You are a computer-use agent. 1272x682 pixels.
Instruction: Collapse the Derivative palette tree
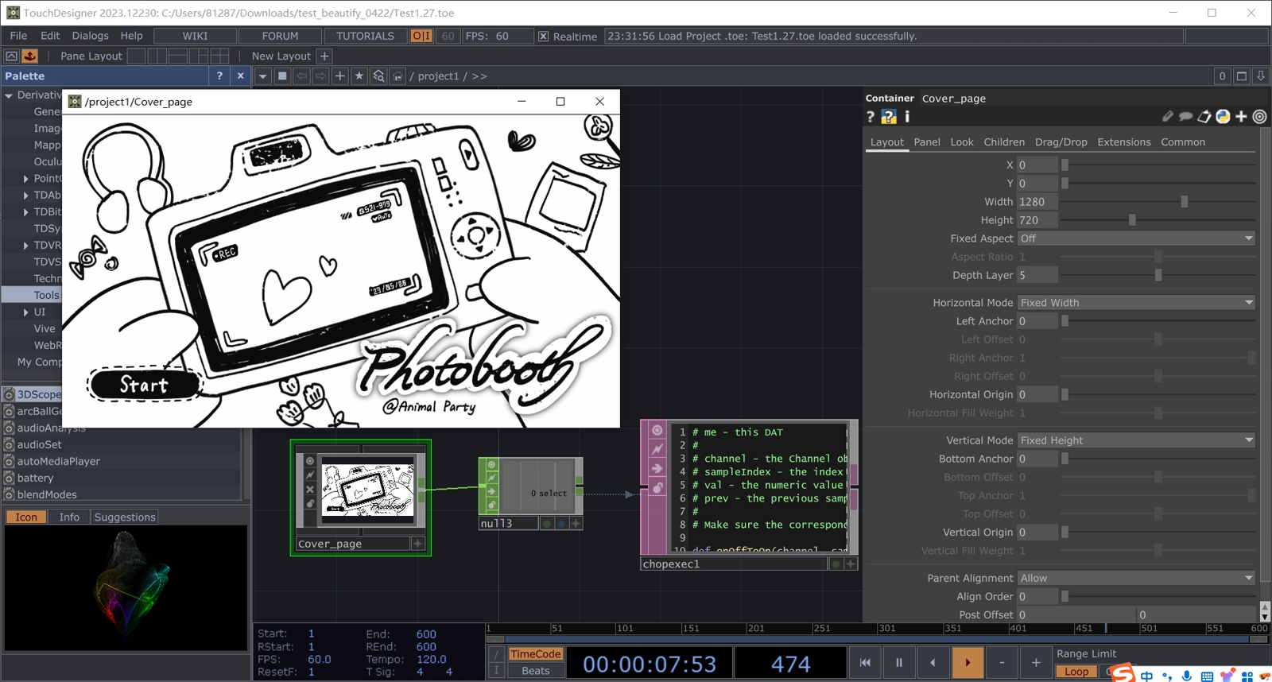9,95
